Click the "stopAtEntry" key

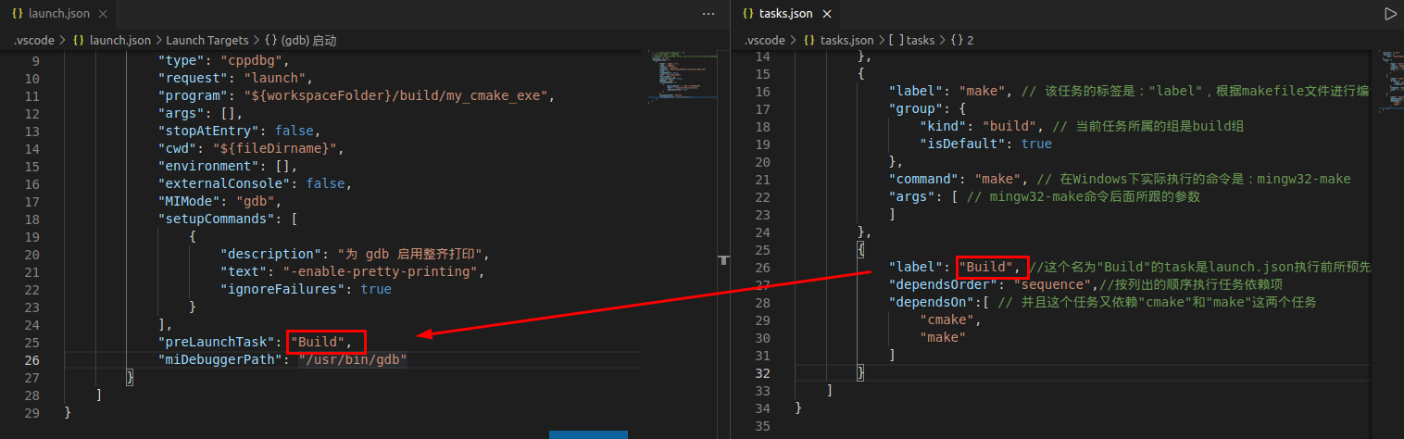pos(213,132)
